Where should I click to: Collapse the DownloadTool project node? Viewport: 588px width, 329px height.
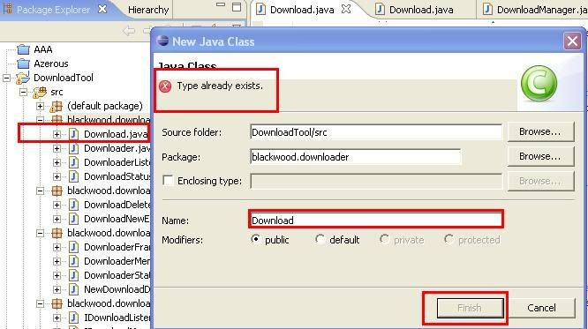pyautogui.click(x=6, y=78)
